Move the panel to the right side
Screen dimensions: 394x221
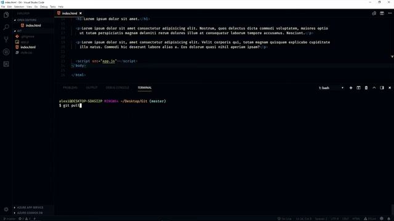pyautogui.click(x=382, y=88)
